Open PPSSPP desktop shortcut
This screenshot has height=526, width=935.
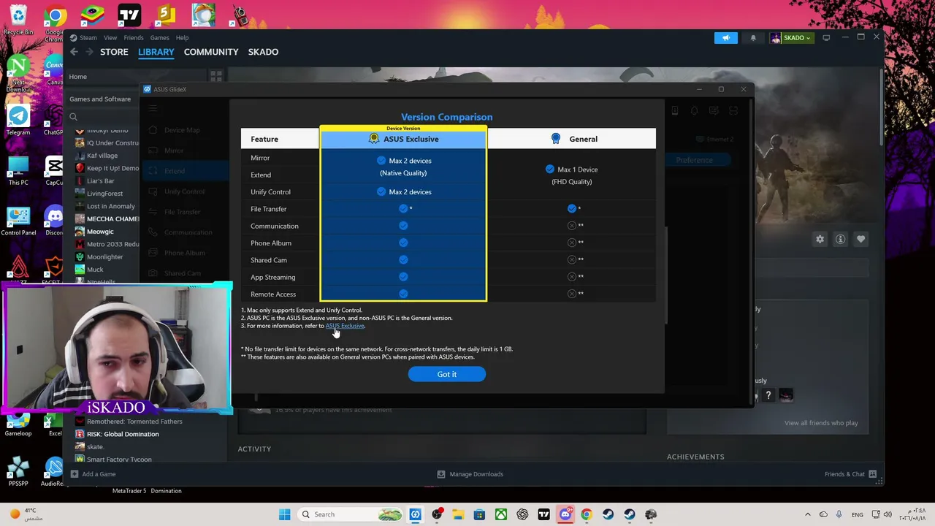click(x=18, y=471)
